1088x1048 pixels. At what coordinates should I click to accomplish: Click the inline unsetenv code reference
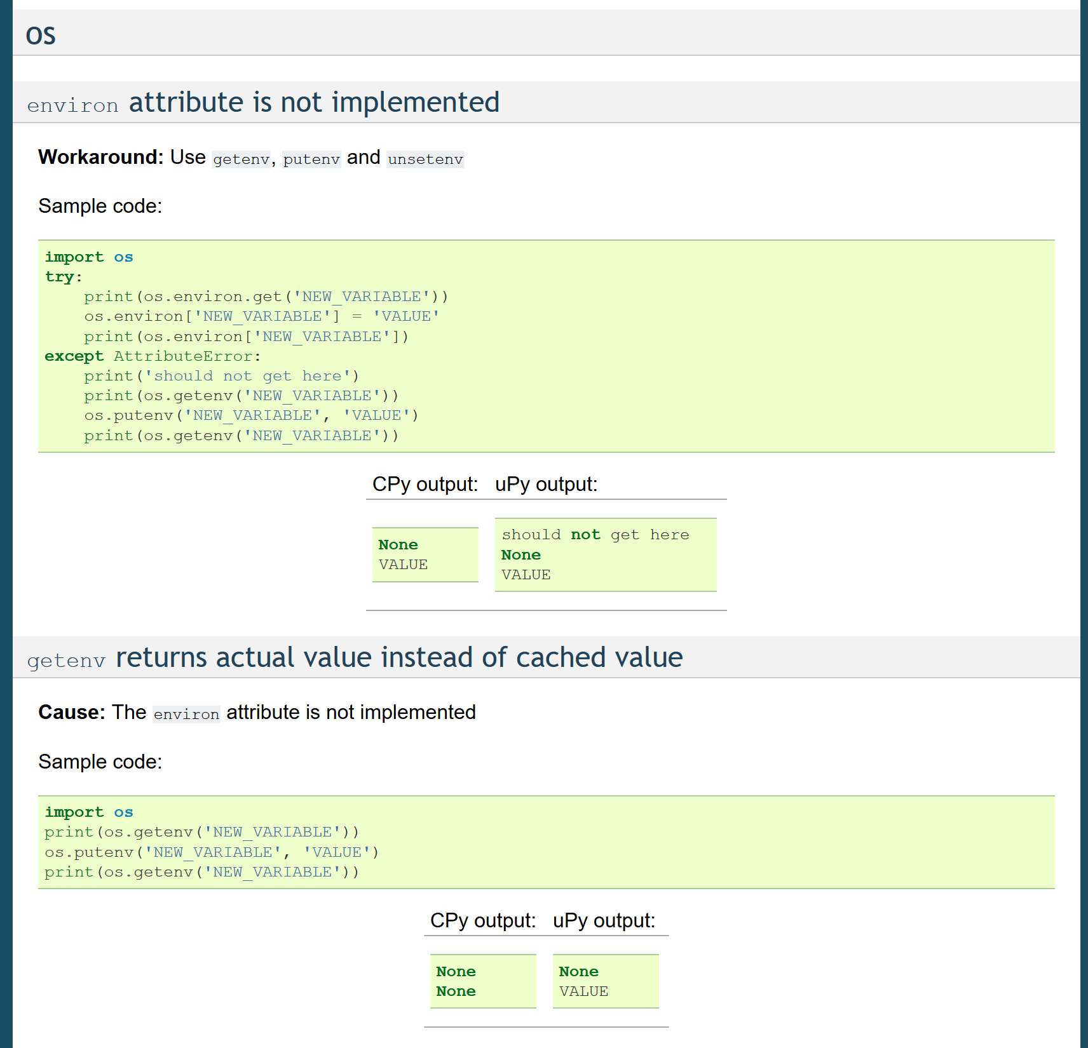click(425, 159)
